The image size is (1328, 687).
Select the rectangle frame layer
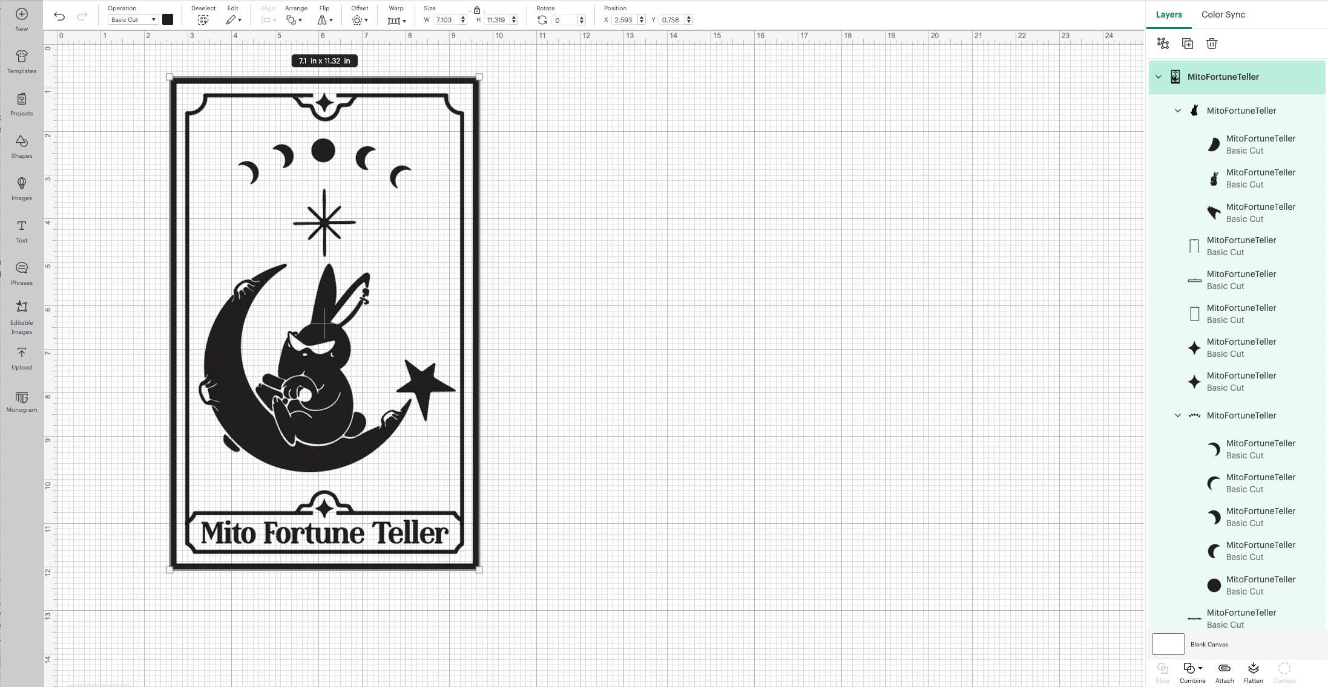(x=1237, y=314)
